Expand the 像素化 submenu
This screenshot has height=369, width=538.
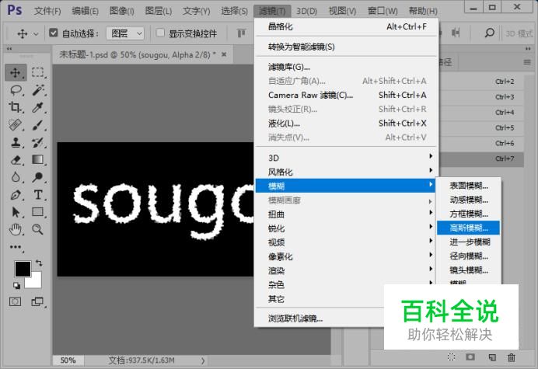pos(347,256)
